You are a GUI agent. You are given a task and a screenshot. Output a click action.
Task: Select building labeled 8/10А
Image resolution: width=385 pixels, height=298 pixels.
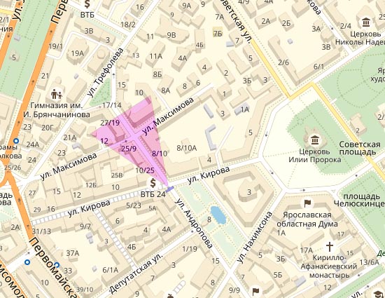point(187,148)
